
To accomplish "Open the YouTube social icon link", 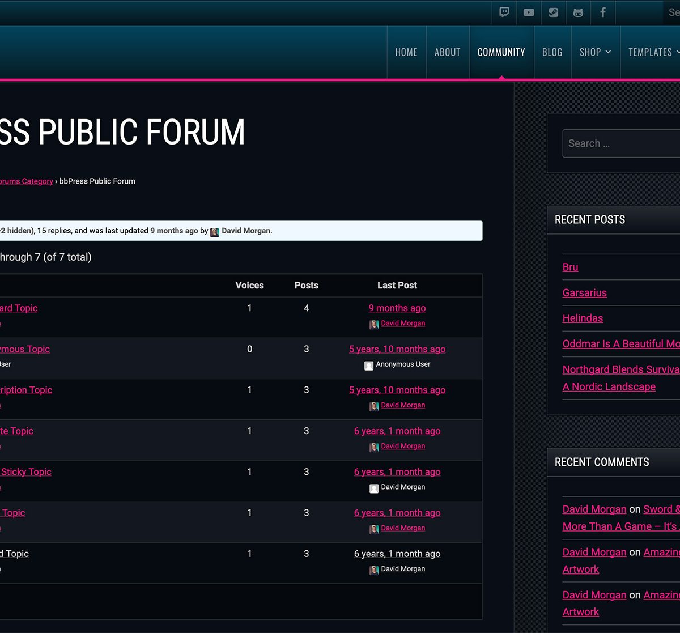I will [x=529, y=12].
